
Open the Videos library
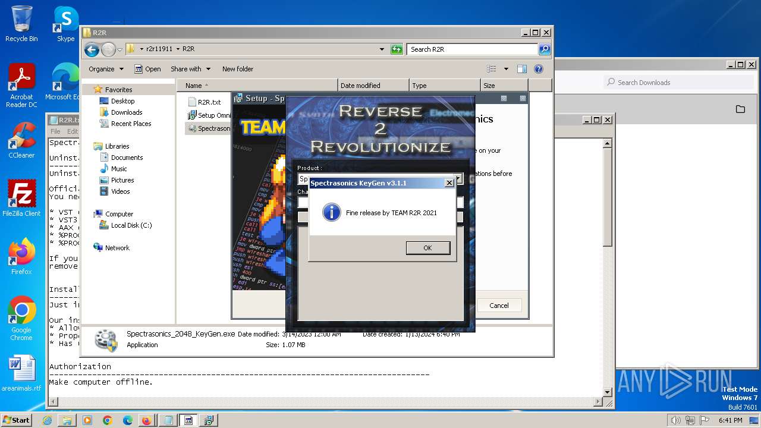120,191
